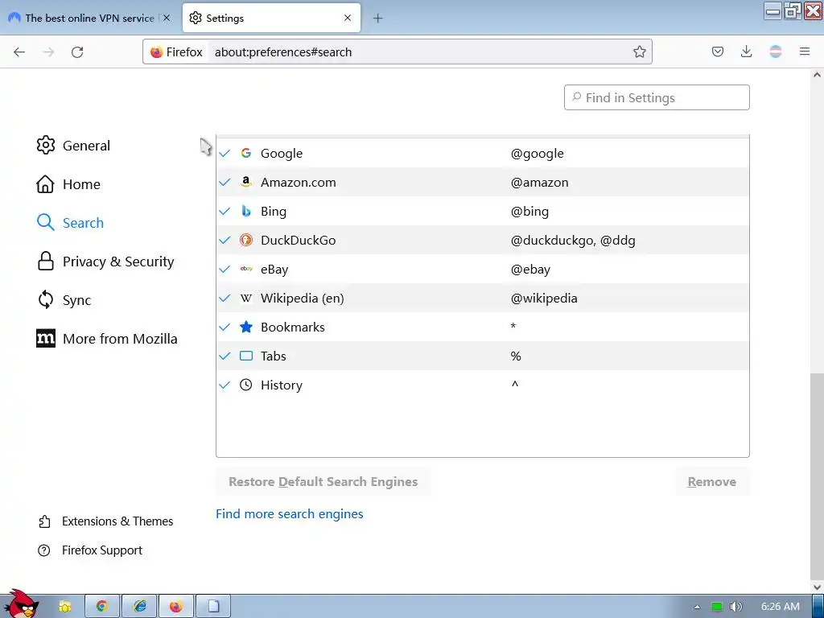The width and height of the screenshot is (824, 618).
Task: Open Internet Explorer from the taskbar
Action: tap(139, 607)
